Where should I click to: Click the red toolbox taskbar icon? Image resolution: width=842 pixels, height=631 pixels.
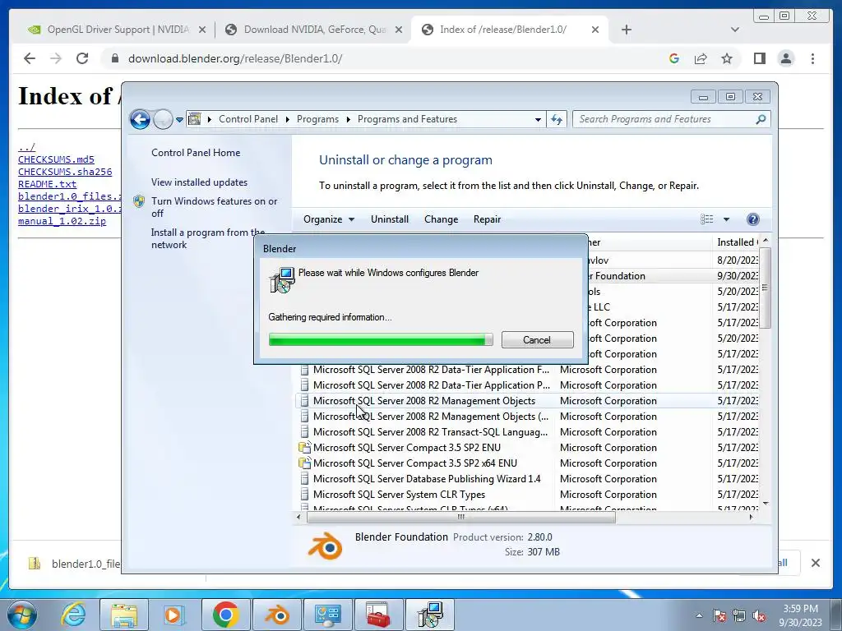(x=378, y=615)
